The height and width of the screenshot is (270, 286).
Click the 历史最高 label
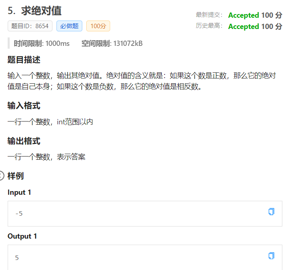pos(209,26)
